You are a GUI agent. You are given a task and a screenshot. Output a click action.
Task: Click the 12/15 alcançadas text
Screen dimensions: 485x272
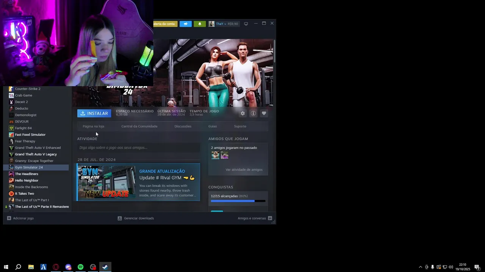pyautogui.click(x=224, y=196)
